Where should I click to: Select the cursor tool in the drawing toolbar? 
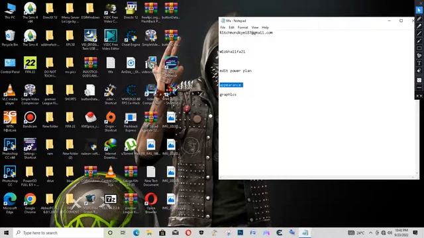coord(419,10)
